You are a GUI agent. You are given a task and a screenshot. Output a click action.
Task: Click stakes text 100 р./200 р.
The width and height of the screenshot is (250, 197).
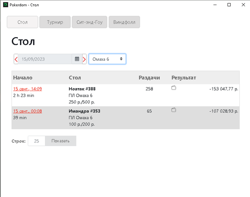click(x=82, y=124)
